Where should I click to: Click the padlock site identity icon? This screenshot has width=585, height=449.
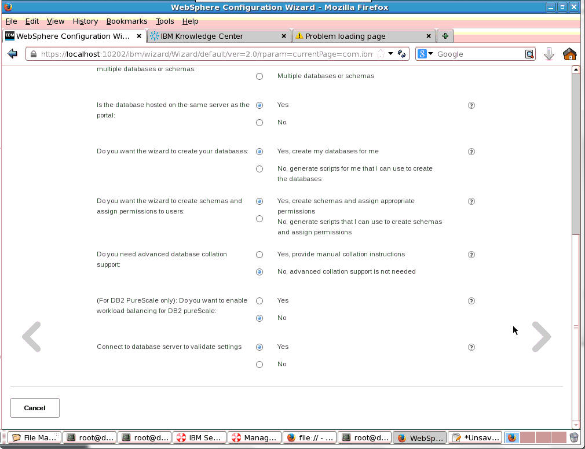33,54
